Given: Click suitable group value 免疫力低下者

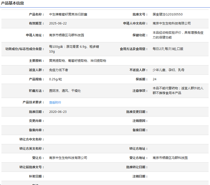Looking at the screenshot, I should [x=58, y=70].
